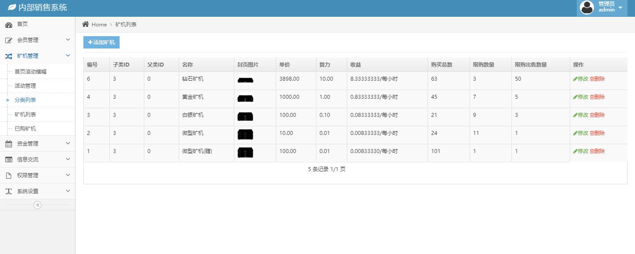This screenshot has width=635, height=254.
Task: Click the house icon in the breadcrumb
Action: 86,24
